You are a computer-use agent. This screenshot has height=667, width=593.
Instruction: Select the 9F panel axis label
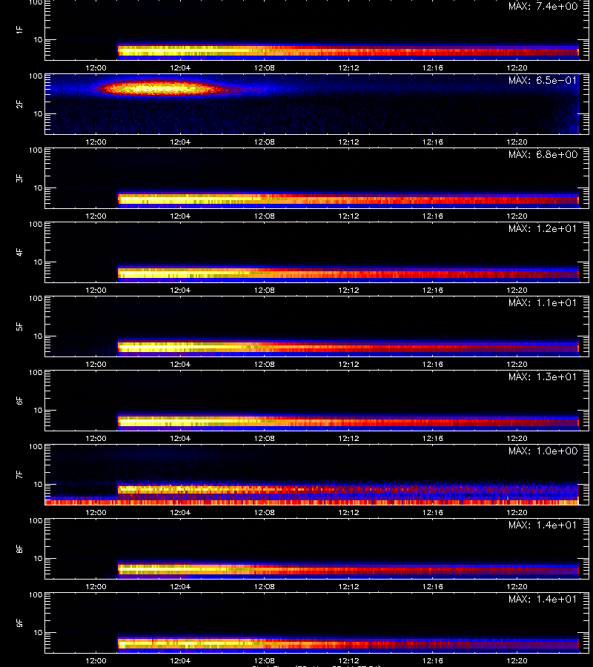(19, 623)
